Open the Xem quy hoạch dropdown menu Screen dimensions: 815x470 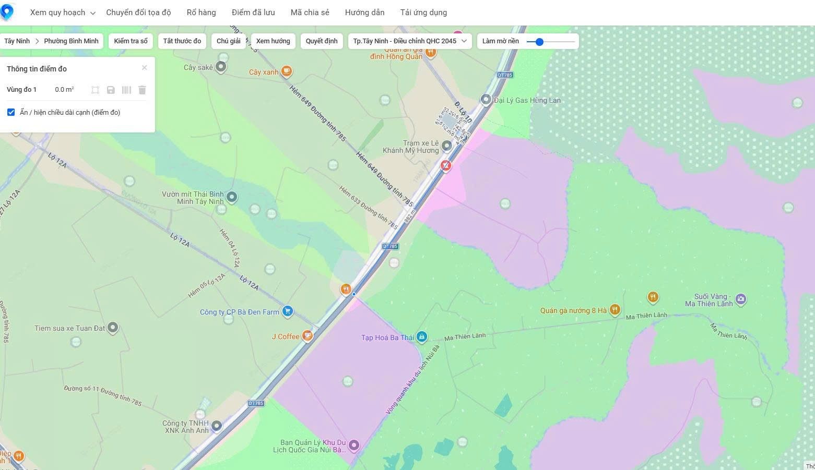63,13
